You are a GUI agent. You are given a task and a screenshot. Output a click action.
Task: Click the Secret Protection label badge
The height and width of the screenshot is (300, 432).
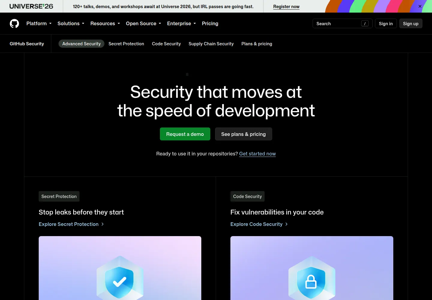59,196
